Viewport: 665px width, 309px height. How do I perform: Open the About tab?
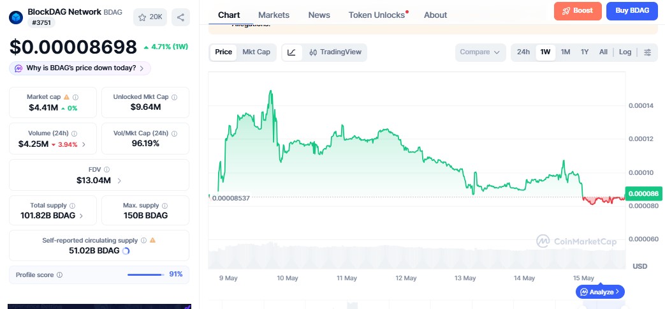pyautogui.click(x=435, y=15)
